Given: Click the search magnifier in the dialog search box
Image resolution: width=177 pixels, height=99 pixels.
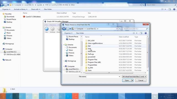Looking at the screenshot, I should click(147, 29).
